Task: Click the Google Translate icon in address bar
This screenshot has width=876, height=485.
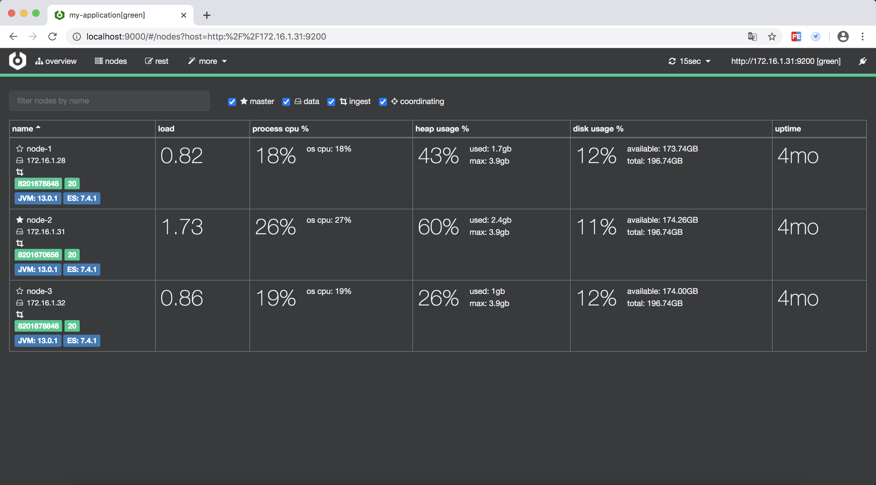Action: [752, 37]
